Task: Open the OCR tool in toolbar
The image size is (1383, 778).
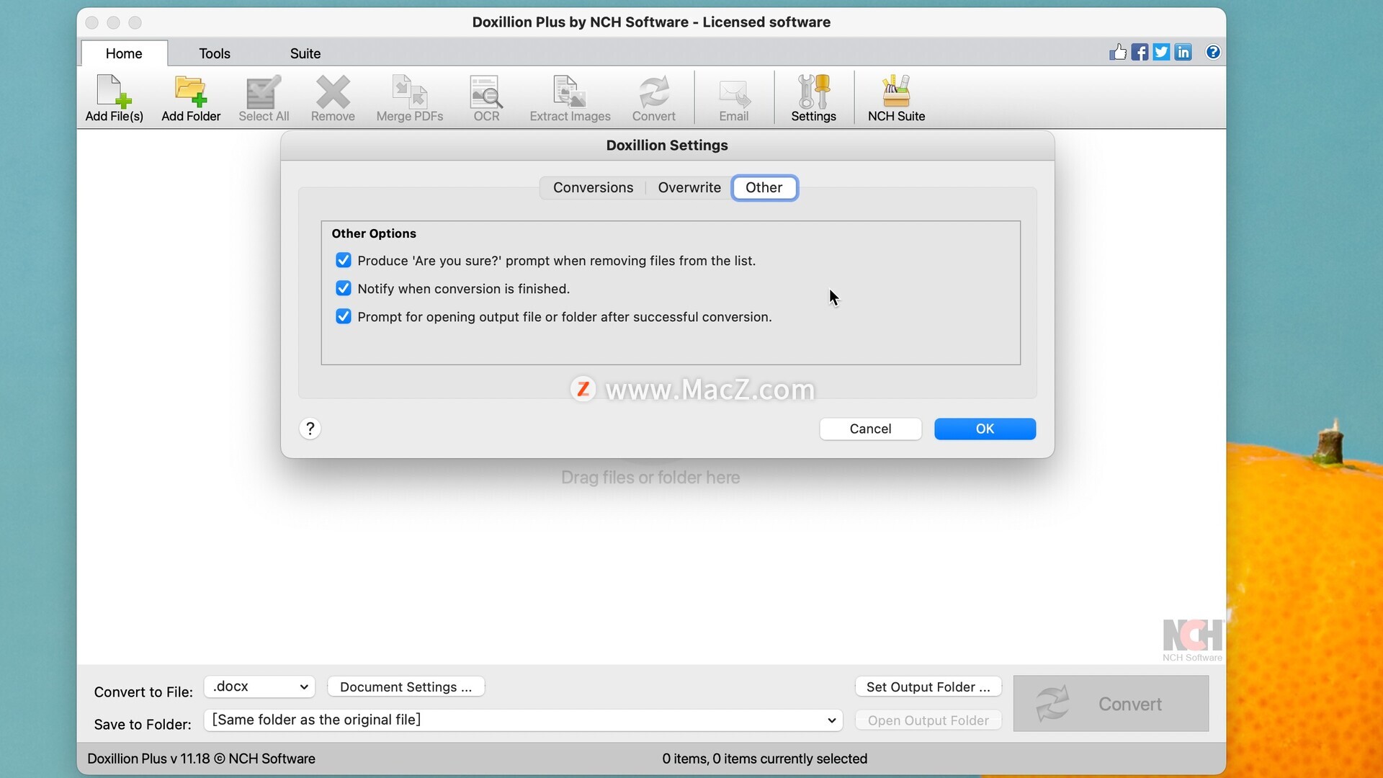Action: (486, 98)
